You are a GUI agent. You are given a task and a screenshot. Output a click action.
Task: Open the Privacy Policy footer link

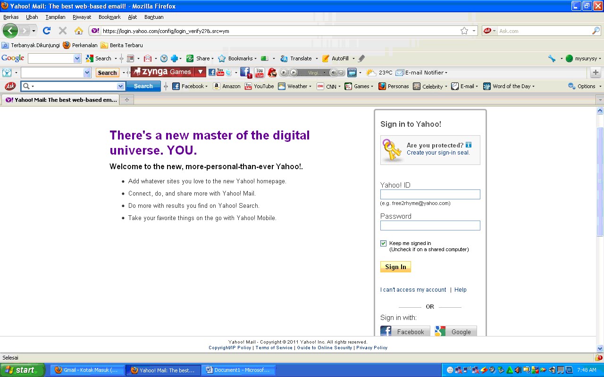point(372,348)
